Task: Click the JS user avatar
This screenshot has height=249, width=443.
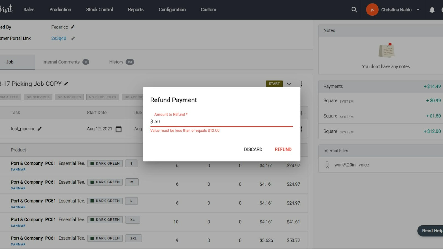Action: coord(372,10)
